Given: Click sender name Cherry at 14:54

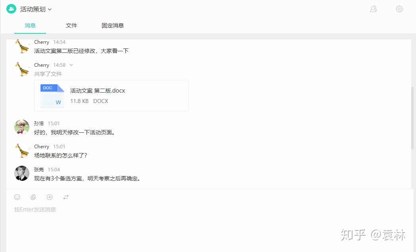Looking at the screenshot, I should point(42,42).
